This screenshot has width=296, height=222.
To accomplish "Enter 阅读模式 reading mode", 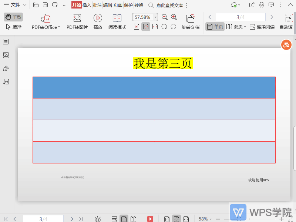I will pyautogui.click(x=117, y=21).
